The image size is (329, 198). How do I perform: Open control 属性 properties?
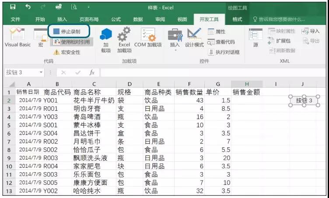[x=217, y=32]
